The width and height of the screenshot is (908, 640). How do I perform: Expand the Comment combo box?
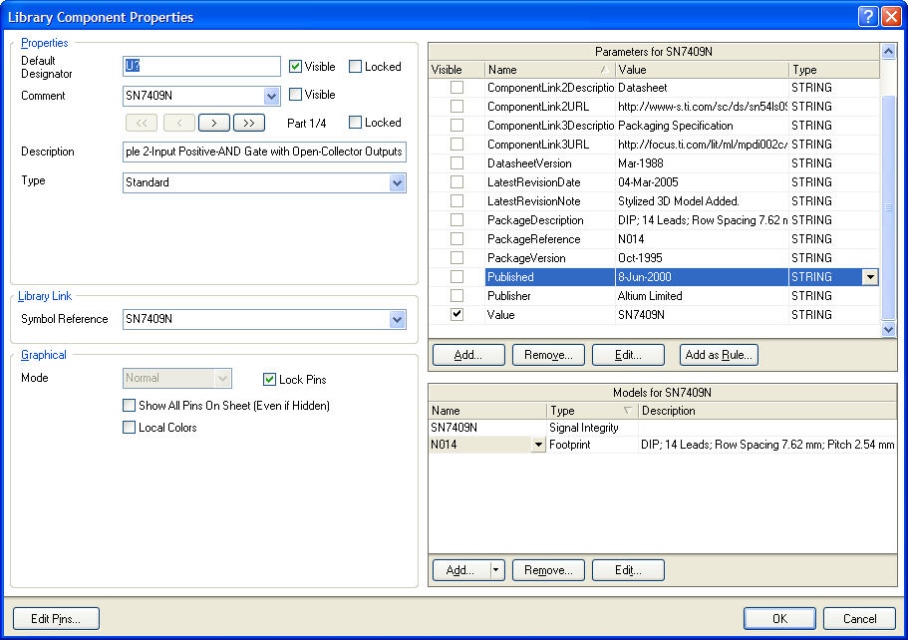[x=272, y=96]
